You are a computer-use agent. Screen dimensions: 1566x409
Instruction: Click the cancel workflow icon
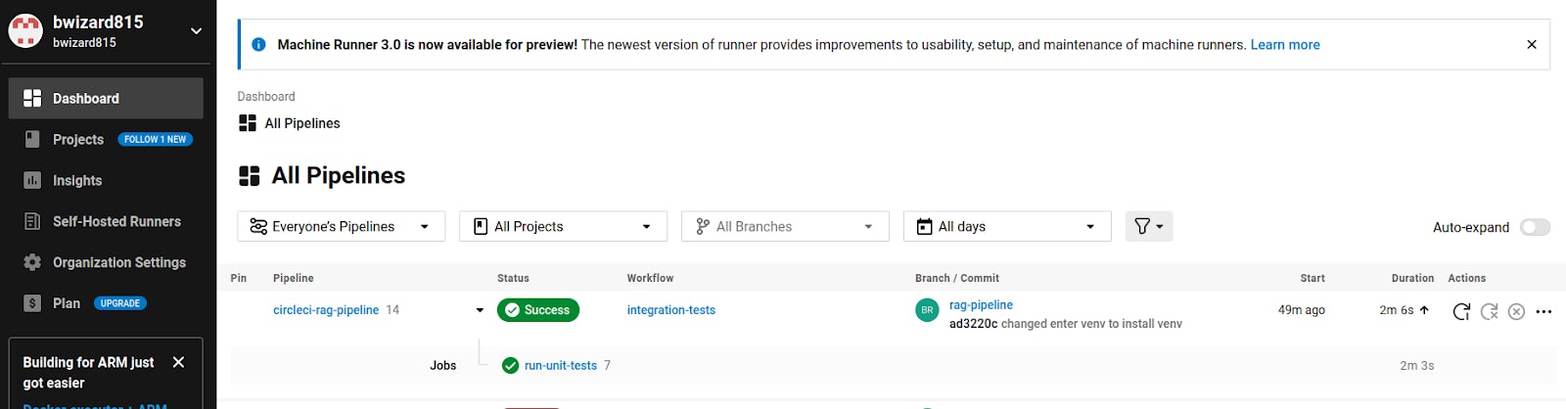(x=1516, y=311)
